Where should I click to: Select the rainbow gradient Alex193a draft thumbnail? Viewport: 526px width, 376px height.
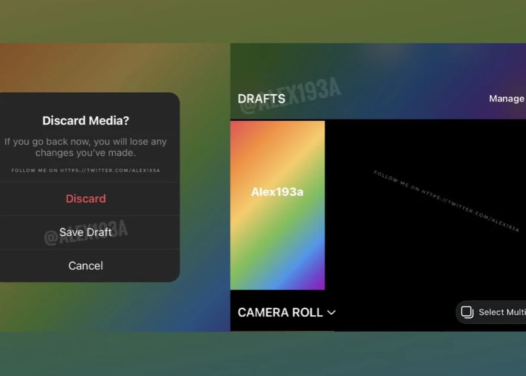pyautogui.click(x=278, y=206)
